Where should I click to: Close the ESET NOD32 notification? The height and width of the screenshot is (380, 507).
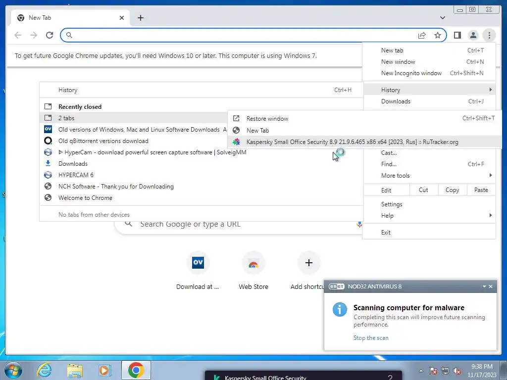491,286
